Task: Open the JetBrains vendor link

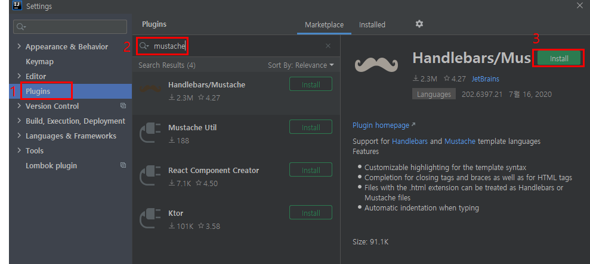Action: (486, 78)
